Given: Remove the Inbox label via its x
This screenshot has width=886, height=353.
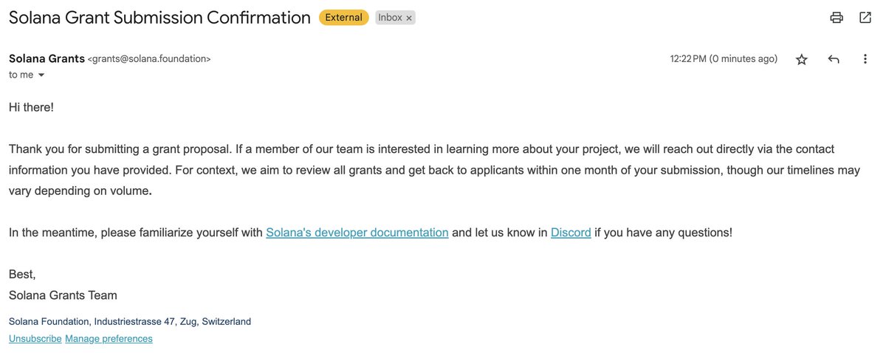Looking at the screenshot, I should (410, 18).
